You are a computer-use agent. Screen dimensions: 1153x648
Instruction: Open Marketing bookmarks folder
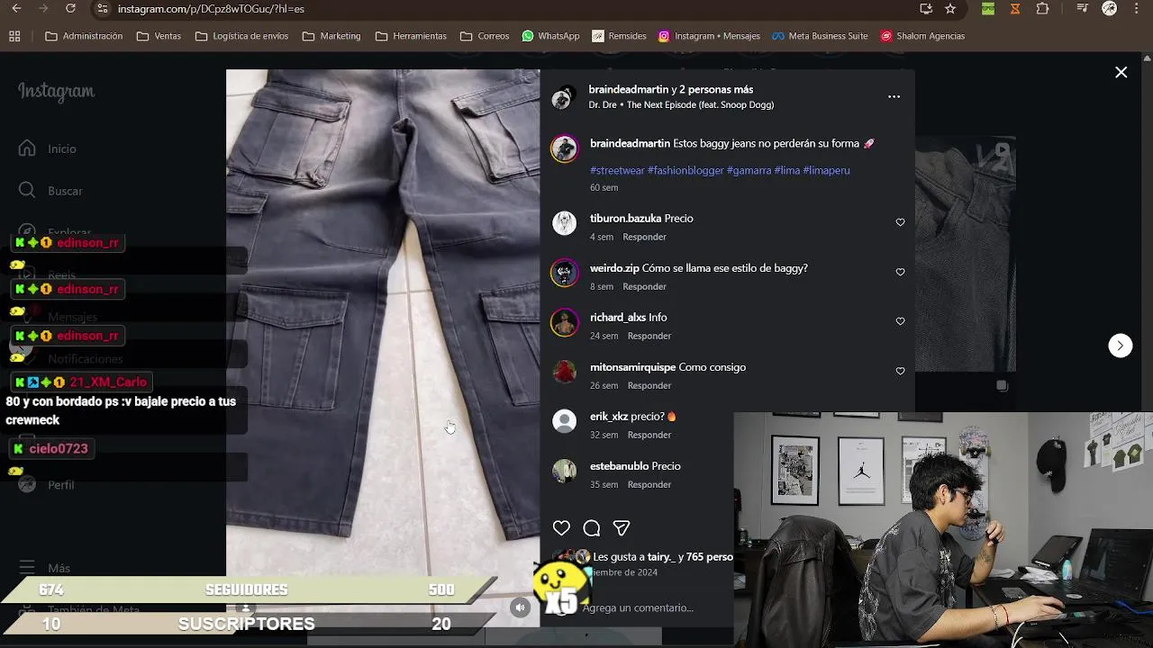tap(331, 36)
